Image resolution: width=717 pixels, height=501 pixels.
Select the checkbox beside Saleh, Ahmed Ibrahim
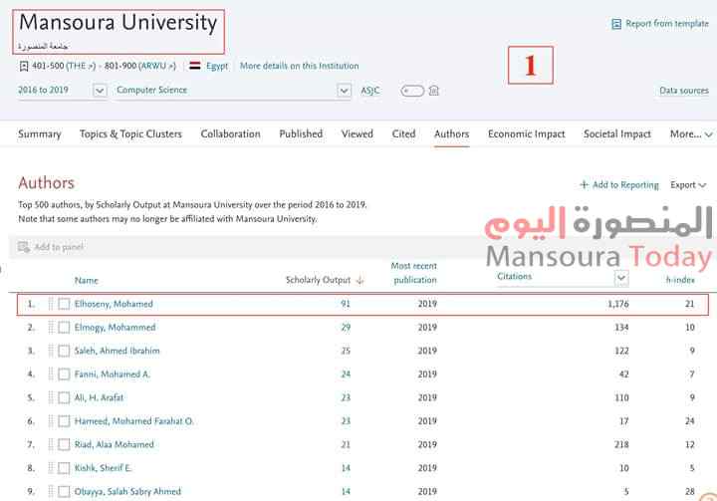coord(64,351)
